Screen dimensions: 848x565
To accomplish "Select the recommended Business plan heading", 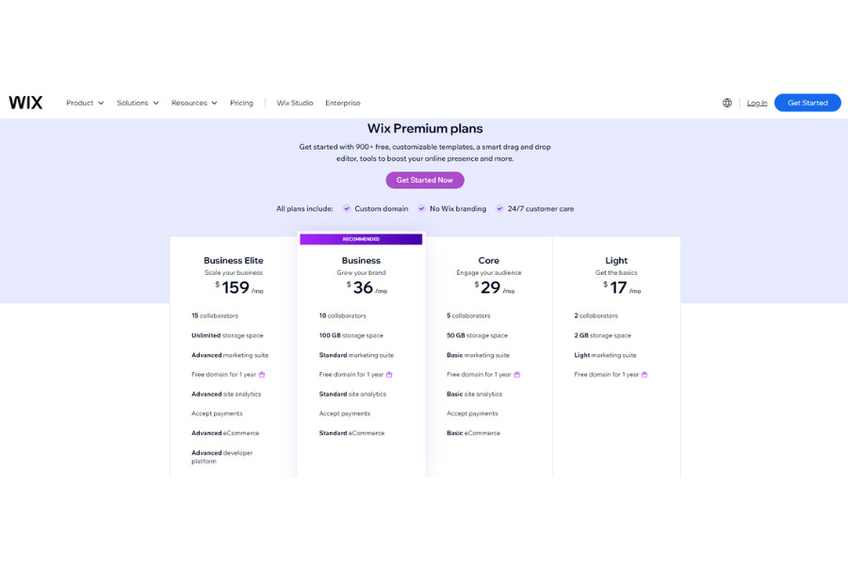I will point(361,261).
